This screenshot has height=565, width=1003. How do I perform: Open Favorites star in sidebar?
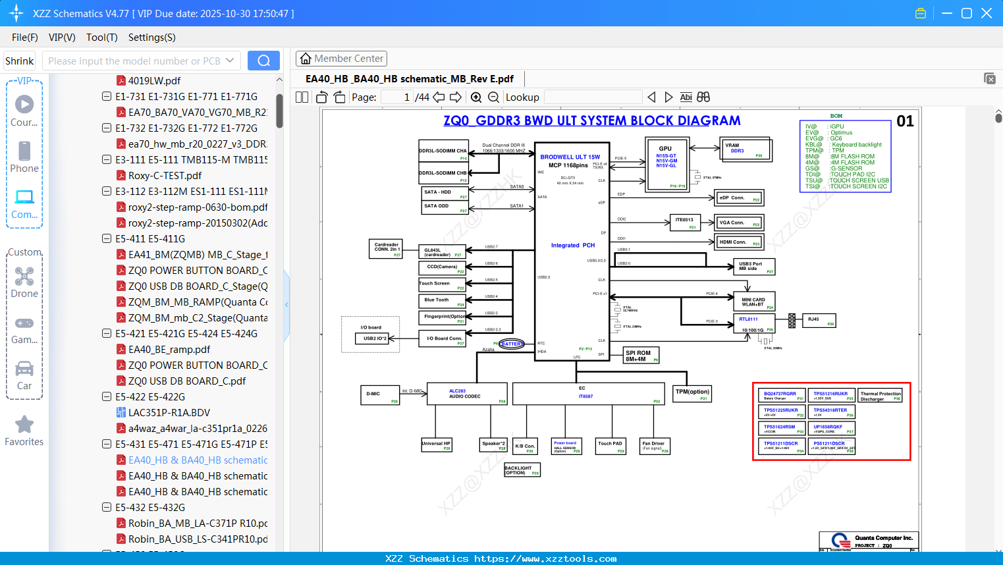tap(24, 431)
